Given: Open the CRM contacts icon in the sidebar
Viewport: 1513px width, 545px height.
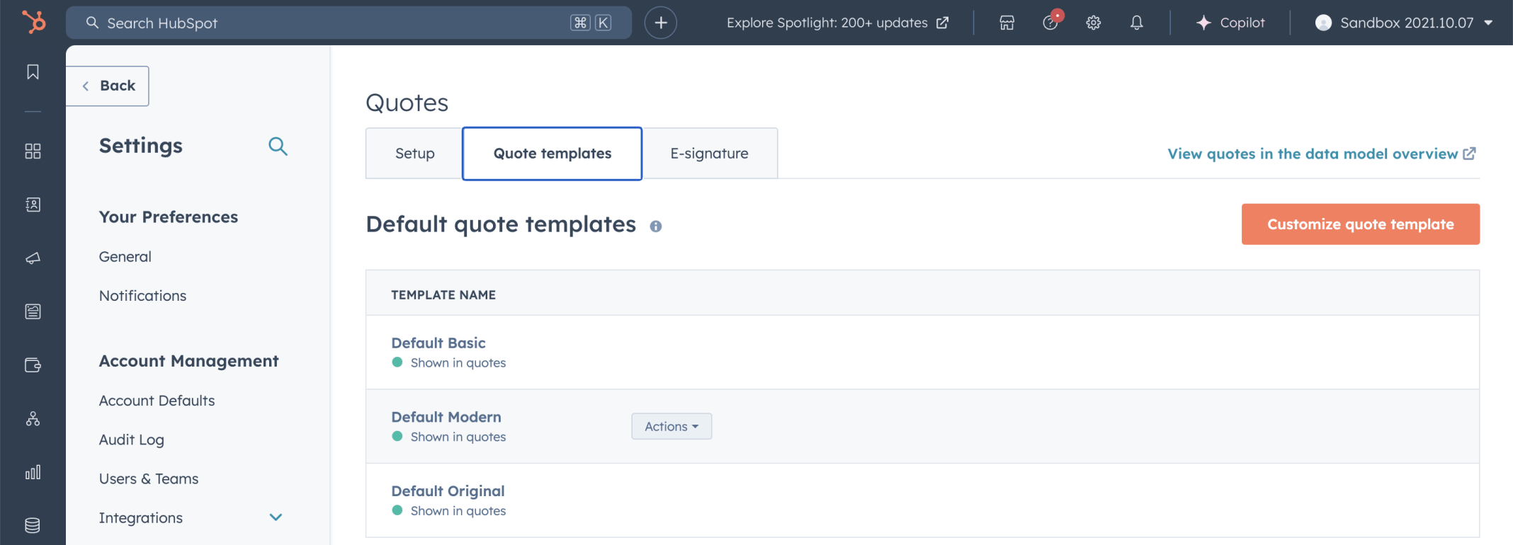Looking at the screenshot, I should tap(33, 205).
